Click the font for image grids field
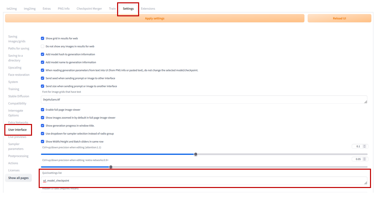 [204, 100]
